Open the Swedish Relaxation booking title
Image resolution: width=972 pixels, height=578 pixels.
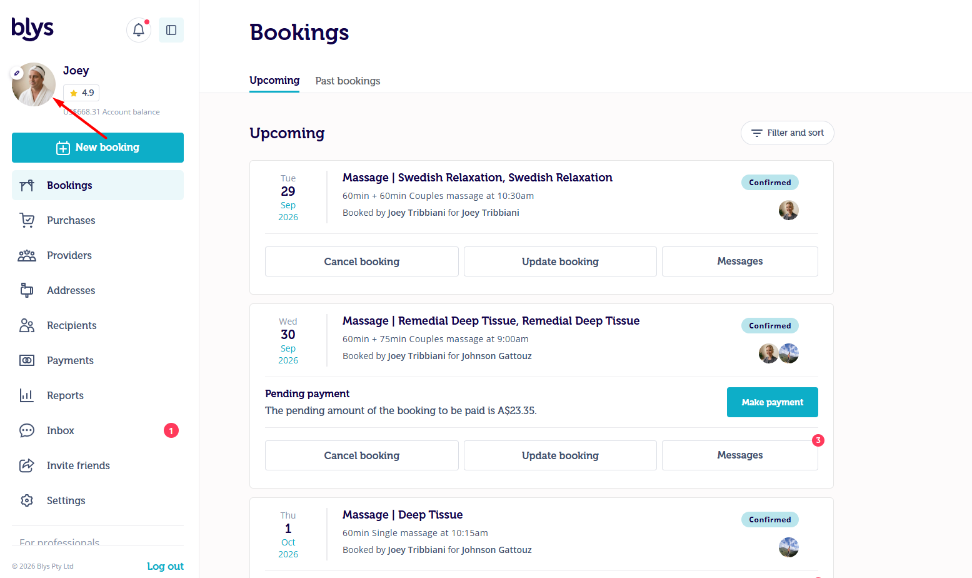478,178
